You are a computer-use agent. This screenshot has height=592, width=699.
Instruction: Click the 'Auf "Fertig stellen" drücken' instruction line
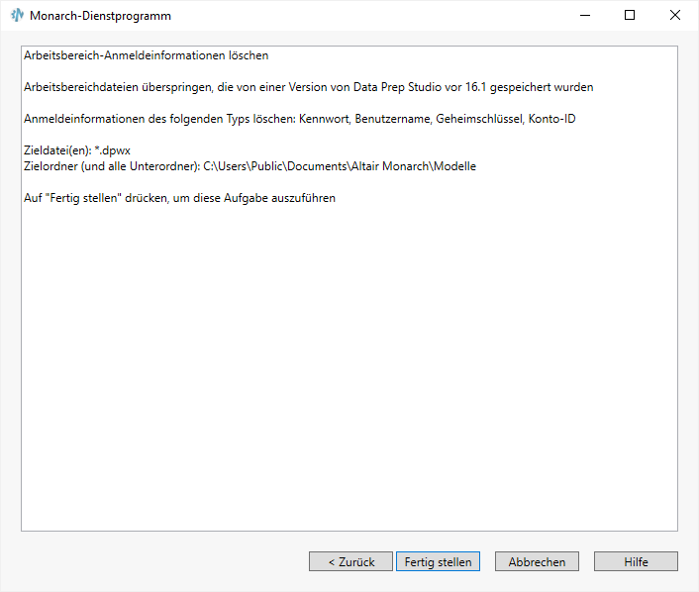point(179,198)
